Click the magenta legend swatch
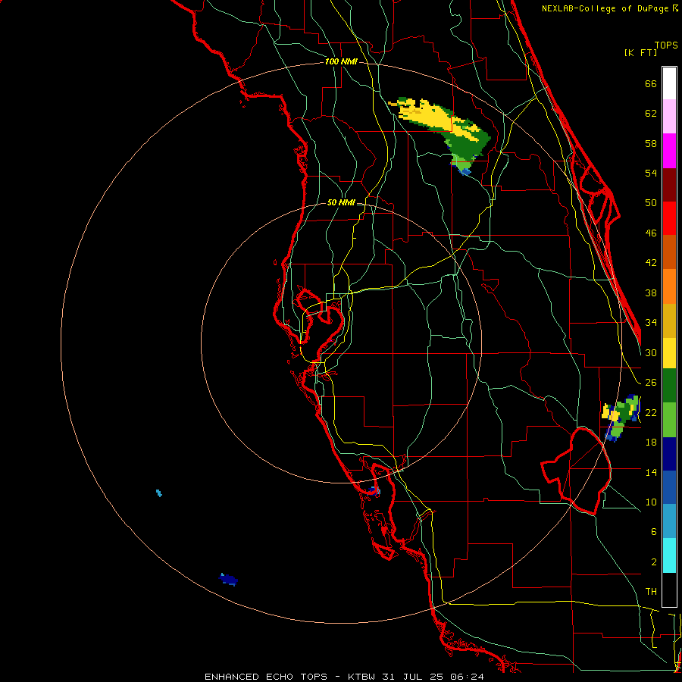 tap(669, 151)
